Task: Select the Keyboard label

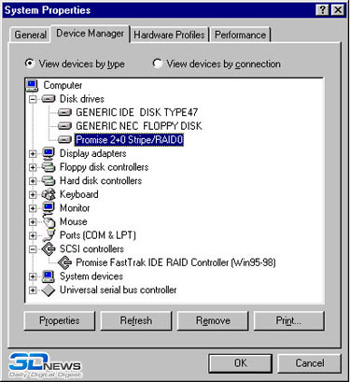Action: point(79,194)
